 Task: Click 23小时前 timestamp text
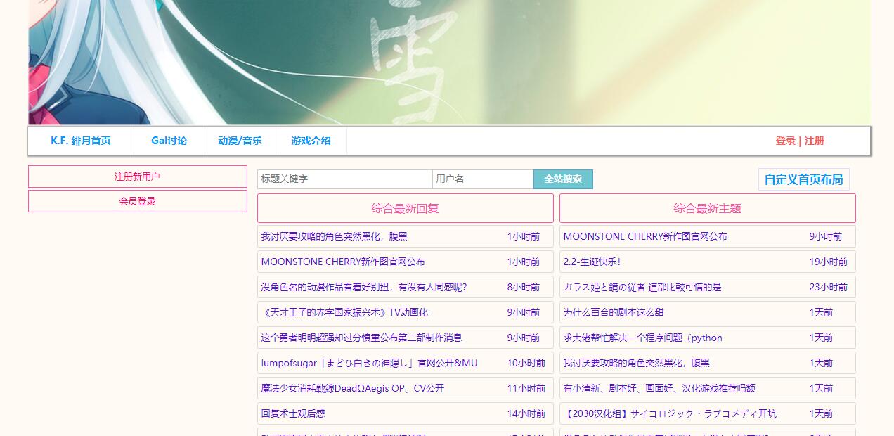click(829, 287)
